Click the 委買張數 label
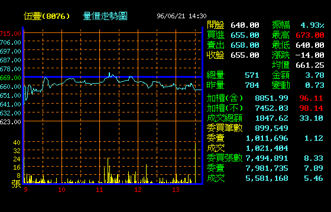Image resolution: width=331 pixels, height=212 pixels. (225, 158)
